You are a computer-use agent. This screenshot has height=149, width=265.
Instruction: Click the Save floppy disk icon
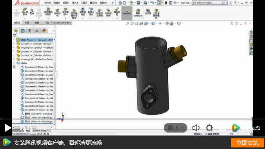(x=138, y=3)
